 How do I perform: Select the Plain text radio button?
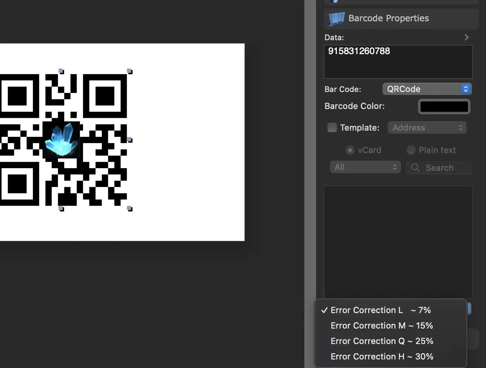[x=411, y=150]
